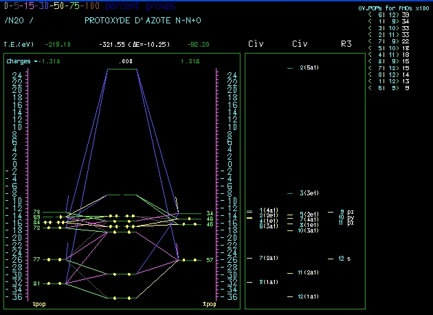Click the orbital label '8(1a1)'
The height and width of the screenshot is (315, 433).
point(269,282)
